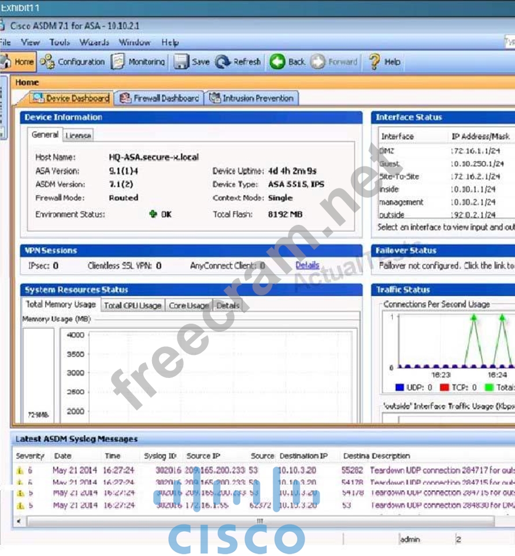Open the File menu
Viewport: 515px width, 556px height.
5,42
